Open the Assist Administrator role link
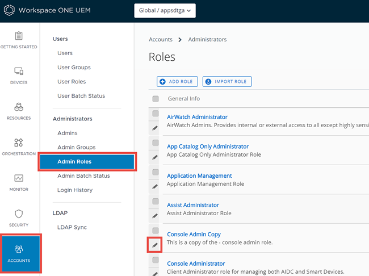 (x=193, y=205)
